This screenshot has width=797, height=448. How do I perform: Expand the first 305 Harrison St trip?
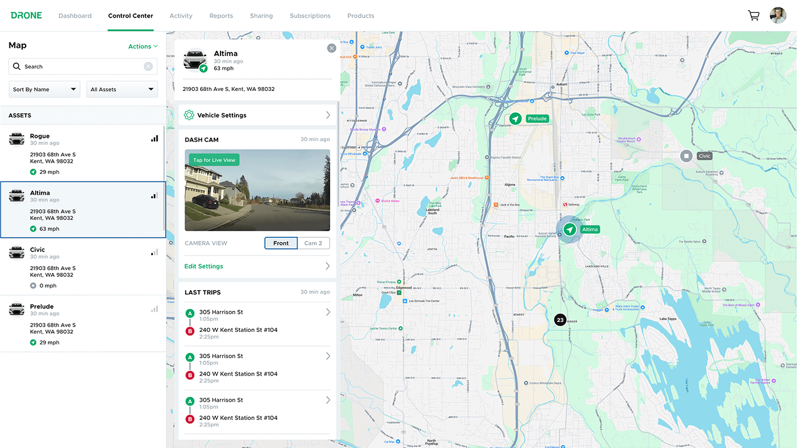click(x=327, y=312)
